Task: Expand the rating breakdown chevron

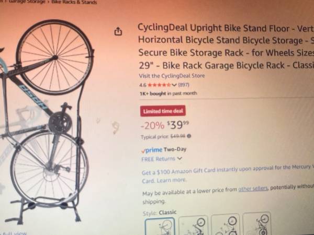Action: coord(174,85)
